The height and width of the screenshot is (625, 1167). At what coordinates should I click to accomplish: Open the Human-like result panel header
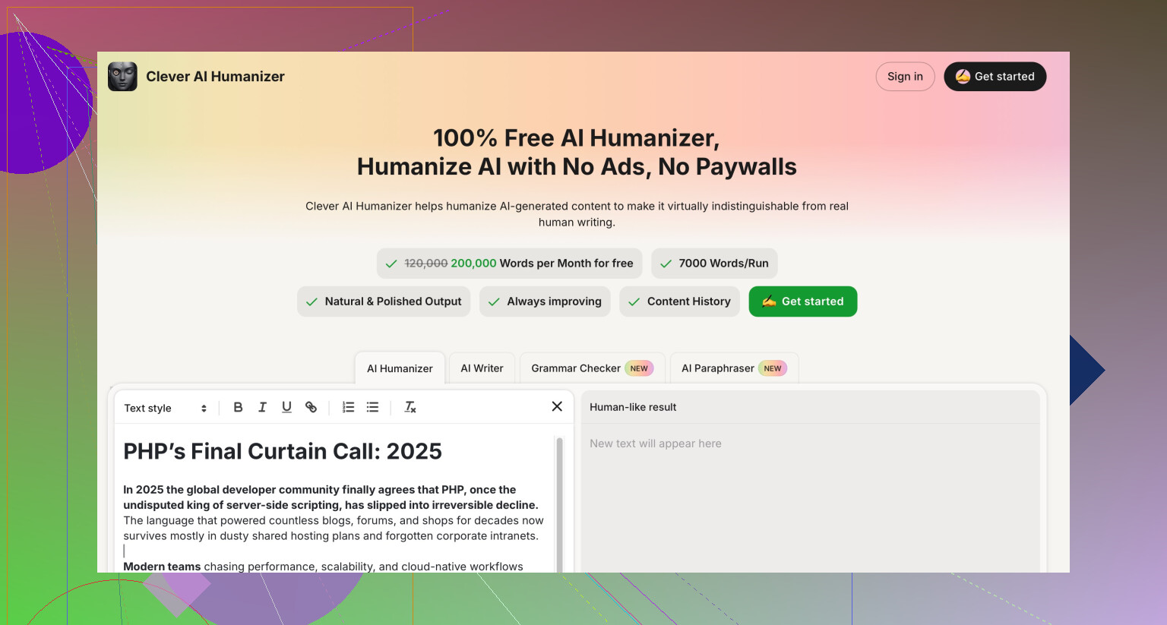coord(631,407)
